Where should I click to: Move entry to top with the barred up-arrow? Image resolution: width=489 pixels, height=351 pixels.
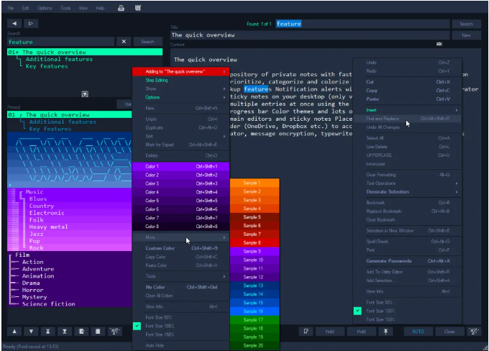tap(47, 332)
